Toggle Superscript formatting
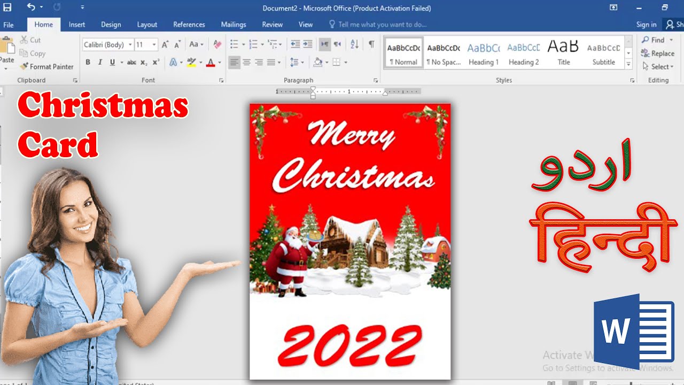 click(156, 63)
